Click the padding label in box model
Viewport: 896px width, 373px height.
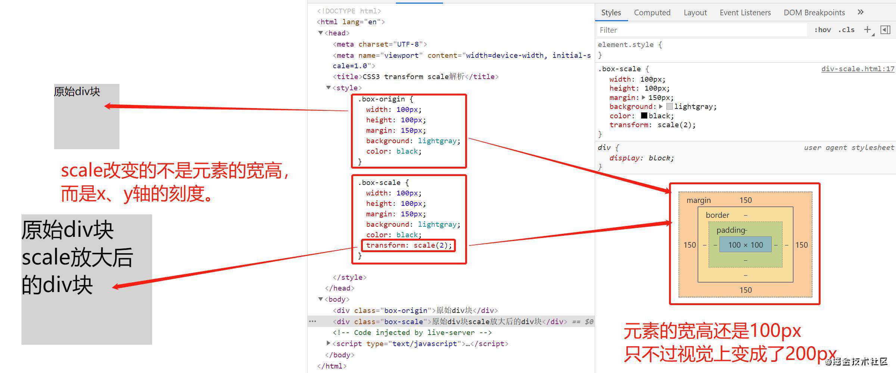(x=731, y=230)
